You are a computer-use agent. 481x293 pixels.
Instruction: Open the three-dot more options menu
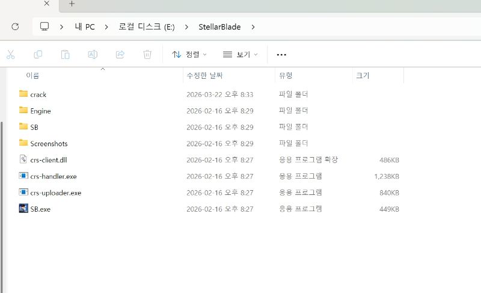tap(281, 54)
